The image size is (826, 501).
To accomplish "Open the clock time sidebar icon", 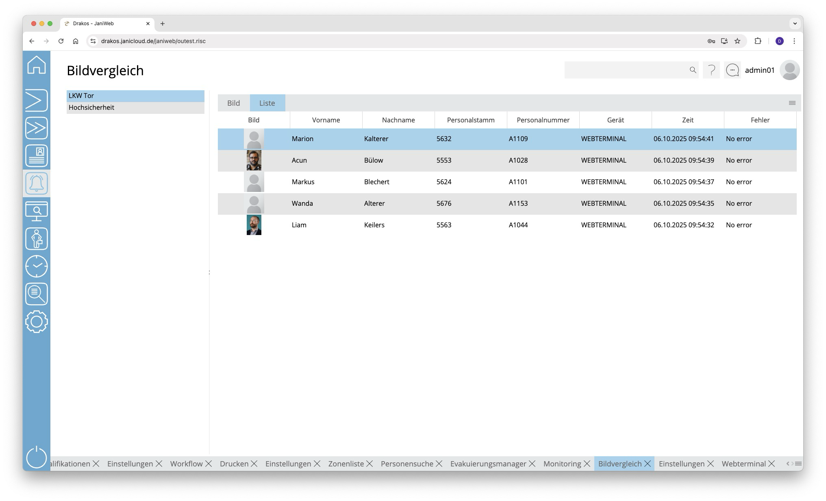I will click(37, 266).
